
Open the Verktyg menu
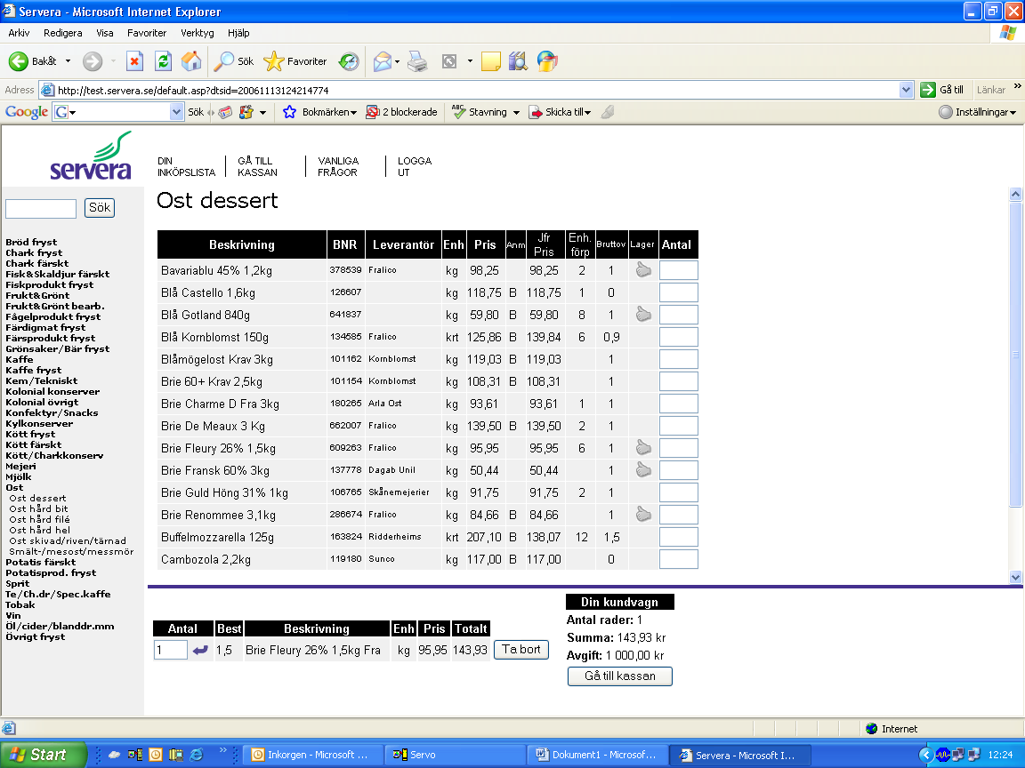[x=198, y=33]
